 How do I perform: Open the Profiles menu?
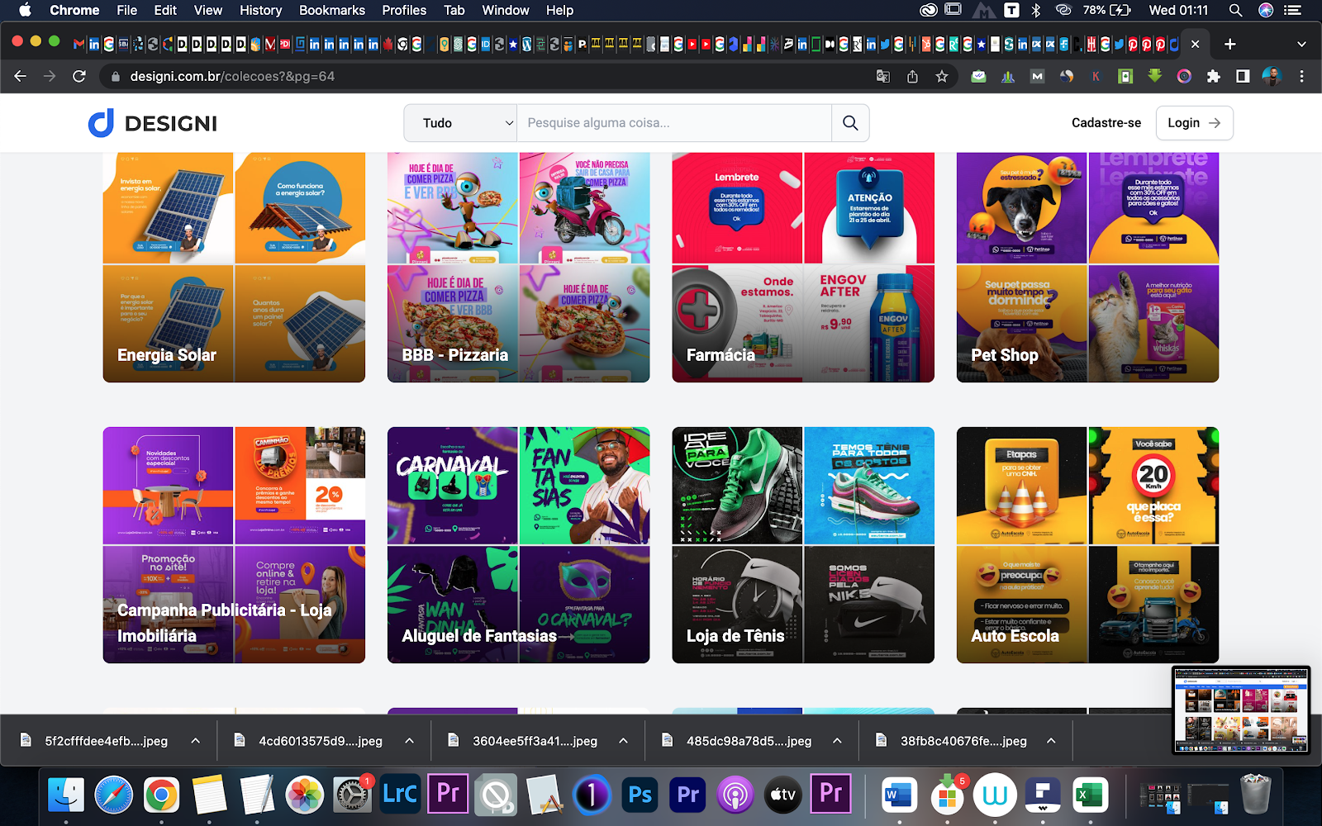pyautogui.click(x=404, y=10)
